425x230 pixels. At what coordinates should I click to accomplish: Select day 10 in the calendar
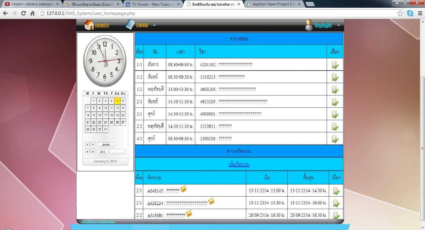(105, 108)
